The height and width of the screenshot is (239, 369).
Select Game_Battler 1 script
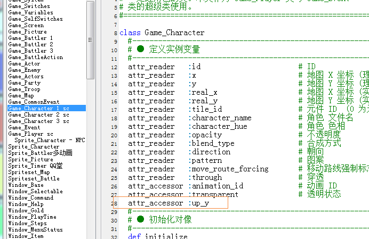pos(30,38)
